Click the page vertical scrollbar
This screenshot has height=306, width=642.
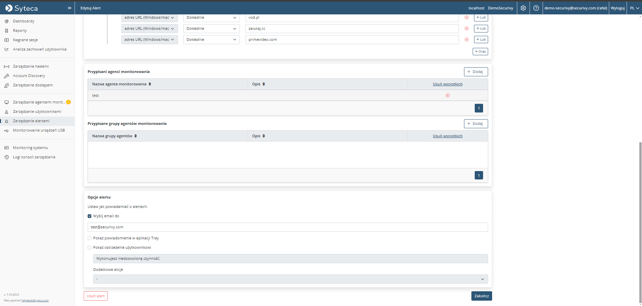click(640, 221)
